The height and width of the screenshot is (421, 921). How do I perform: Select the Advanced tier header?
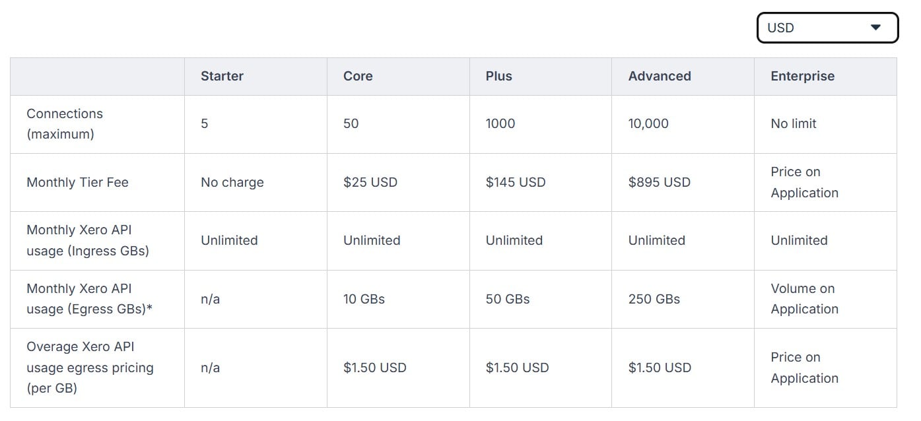[x=659, y=76]
